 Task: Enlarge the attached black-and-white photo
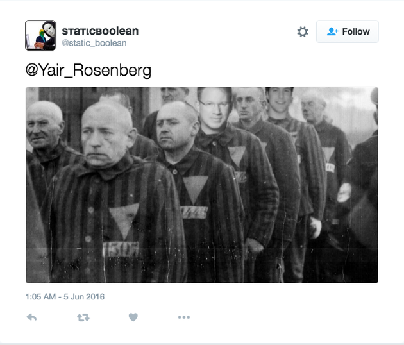pos(202,185)
